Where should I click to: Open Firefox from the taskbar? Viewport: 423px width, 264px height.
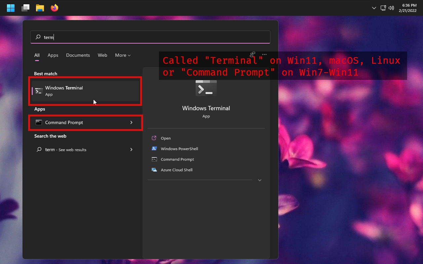[x=54, y=8]
